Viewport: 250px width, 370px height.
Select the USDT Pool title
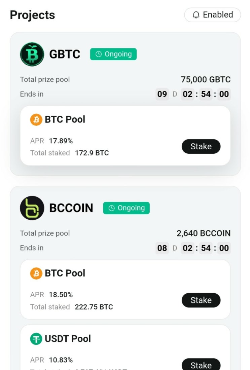point(68,339)
